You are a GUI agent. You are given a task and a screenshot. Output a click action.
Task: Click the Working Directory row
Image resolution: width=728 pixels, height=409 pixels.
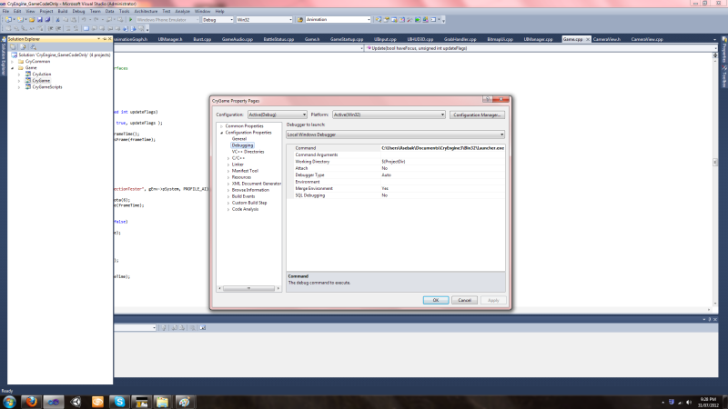point(396,162)
